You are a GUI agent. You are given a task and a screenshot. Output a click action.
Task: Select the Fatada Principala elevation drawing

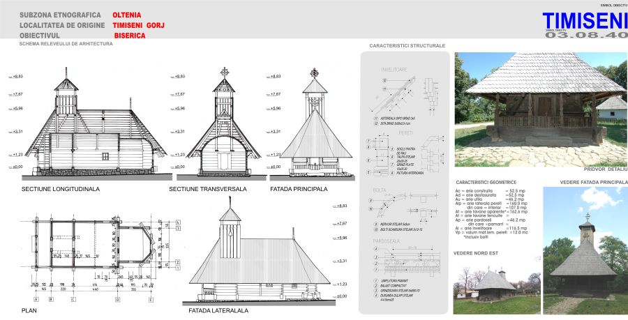(x=314, y=124)
